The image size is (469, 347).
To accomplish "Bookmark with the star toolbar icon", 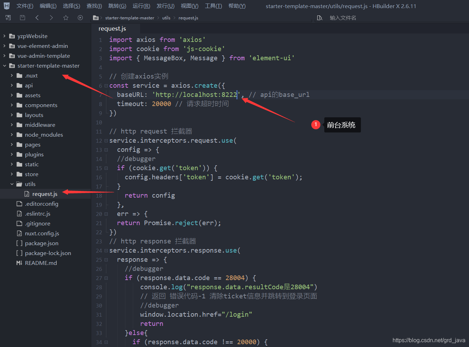I will coord(66,18).
